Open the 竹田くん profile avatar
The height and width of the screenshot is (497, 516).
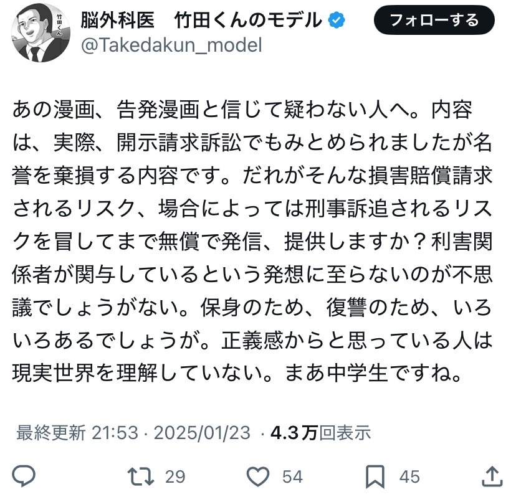click(x=36, y=33)
